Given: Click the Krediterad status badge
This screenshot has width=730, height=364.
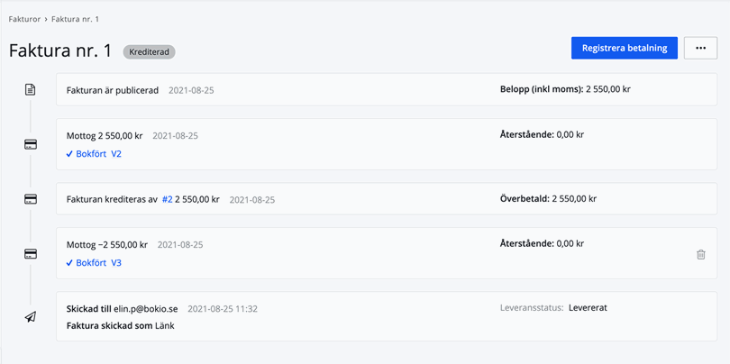Looking at the screenshot, I should pyautogui.click(x=149, y=52).
